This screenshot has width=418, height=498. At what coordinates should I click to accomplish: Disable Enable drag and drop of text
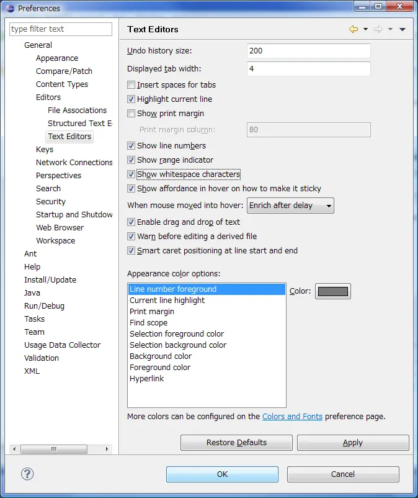(x=131, y=222)
